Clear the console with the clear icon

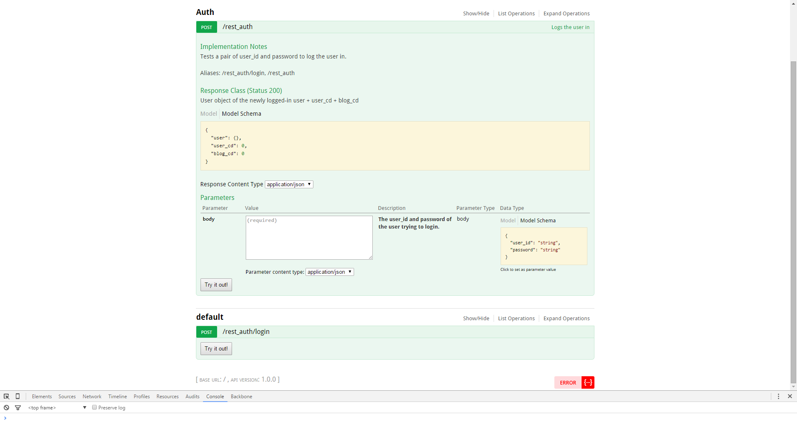[x=6, y=408]
